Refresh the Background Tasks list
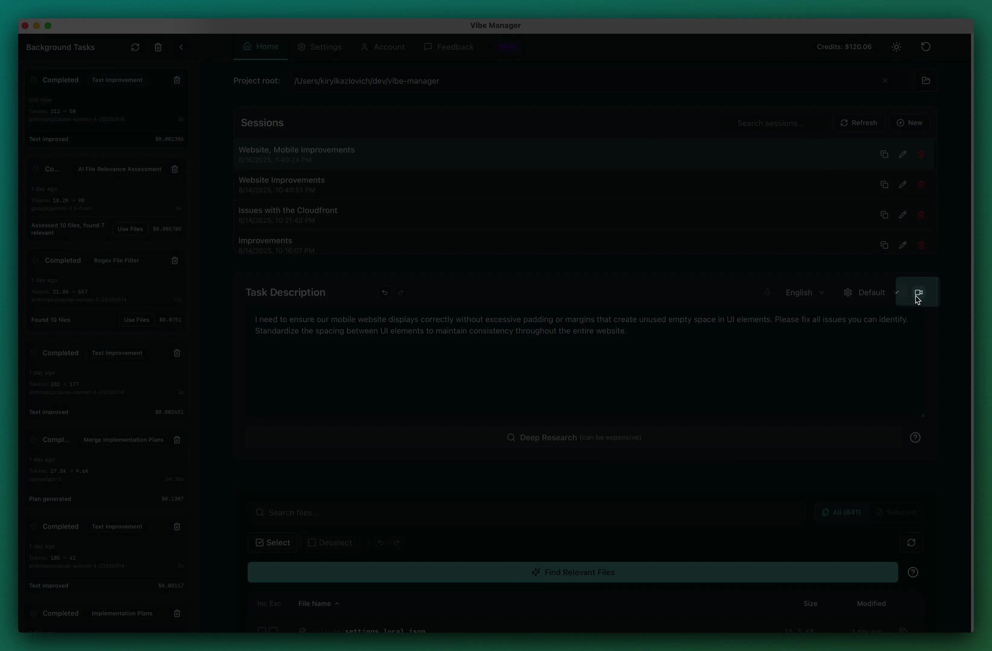 click(x=135, y=47)
